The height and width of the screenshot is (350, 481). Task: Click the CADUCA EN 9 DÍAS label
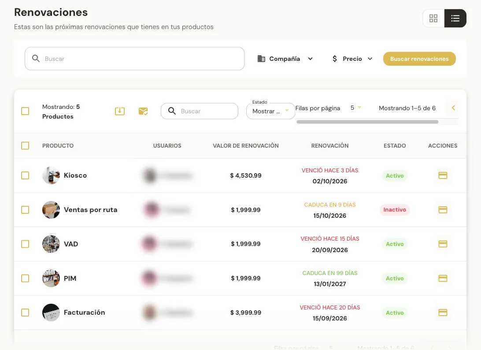(330, 205)
